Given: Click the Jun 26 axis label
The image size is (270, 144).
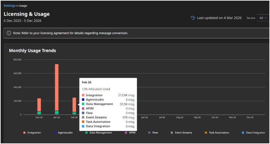Looking at the screenshot, I should (144, 117).
